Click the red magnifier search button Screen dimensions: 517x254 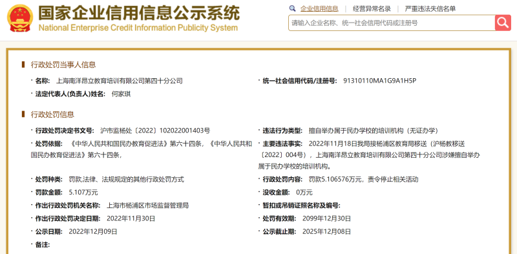click(x=503, y=23)
